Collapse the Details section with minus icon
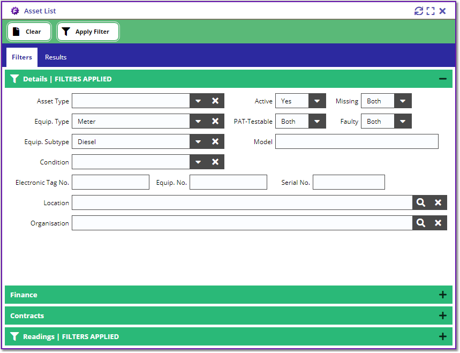460x353 pixels. click(443, 79)
